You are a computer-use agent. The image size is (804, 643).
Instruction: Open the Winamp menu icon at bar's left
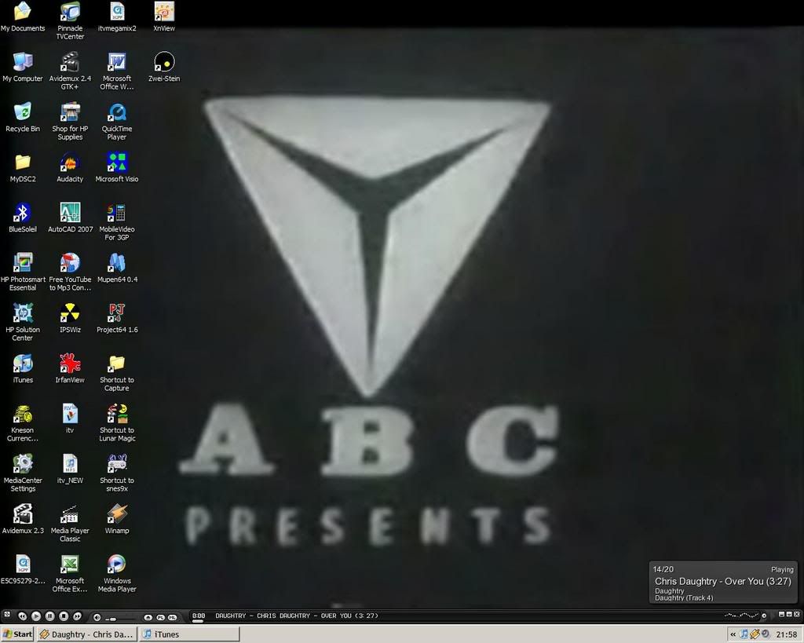pos(6,614)
